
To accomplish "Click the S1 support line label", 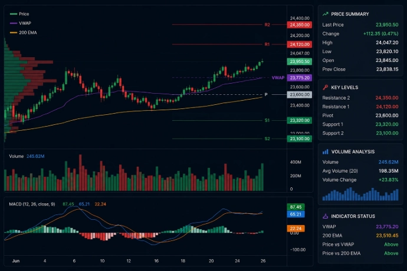I will (x=267, y=120).
